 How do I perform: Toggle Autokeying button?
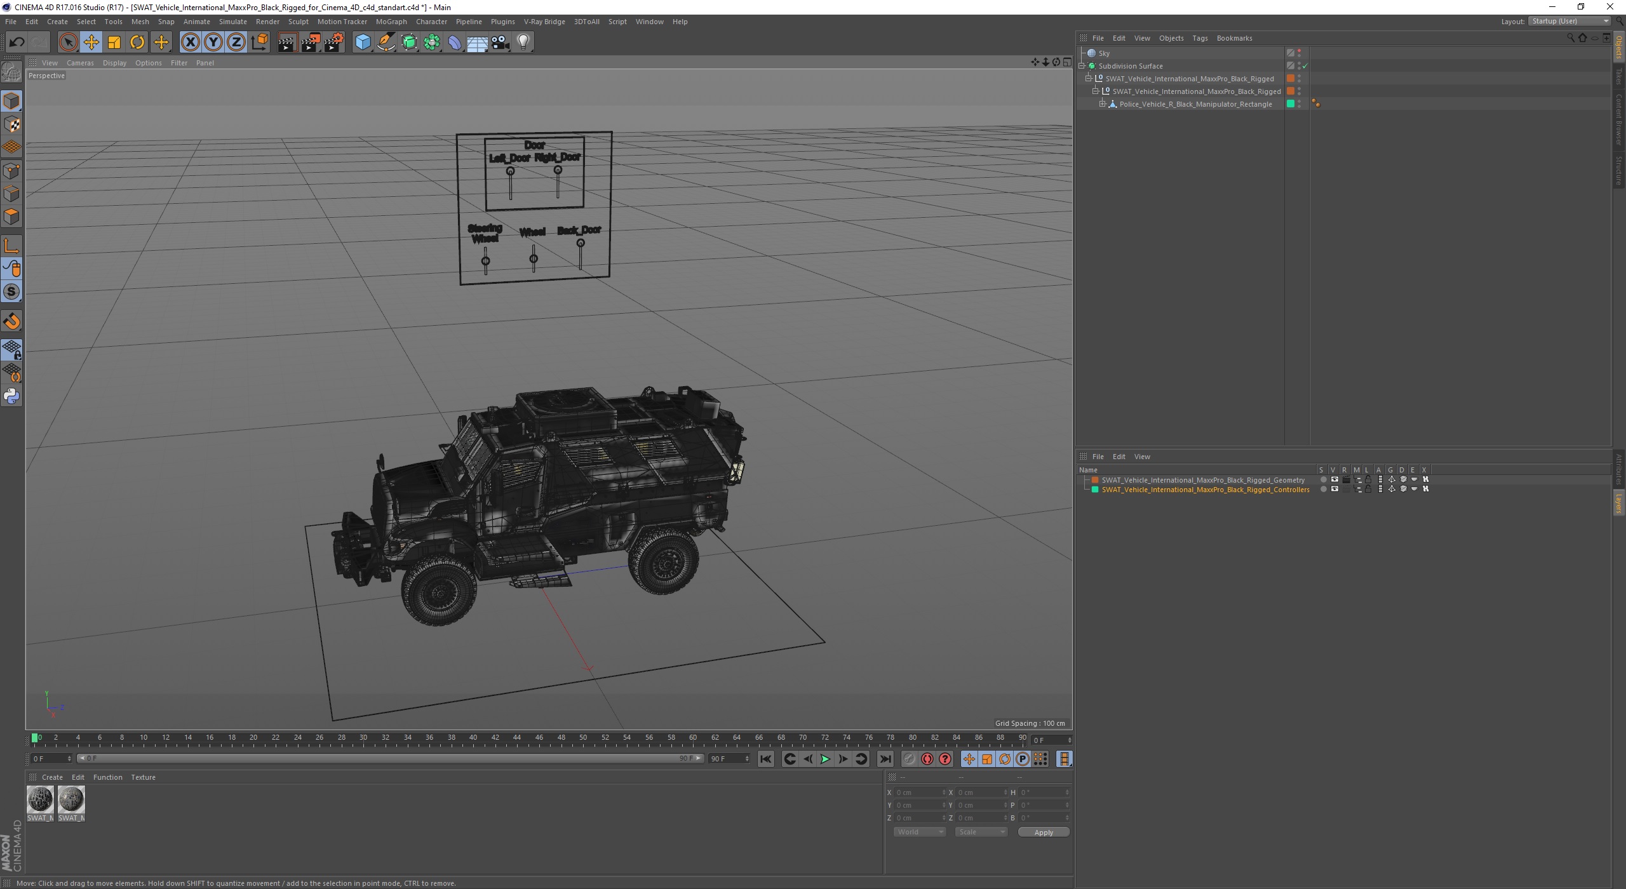(927, 759)
